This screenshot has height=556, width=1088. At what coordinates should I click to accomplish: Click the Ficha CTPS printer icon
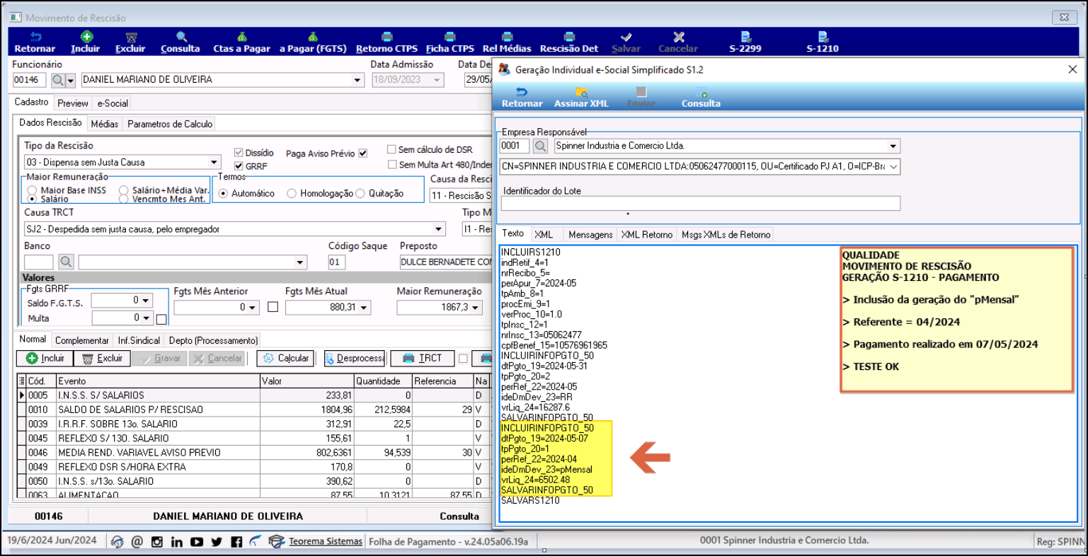pyautogui.click(x=450, y=42)
